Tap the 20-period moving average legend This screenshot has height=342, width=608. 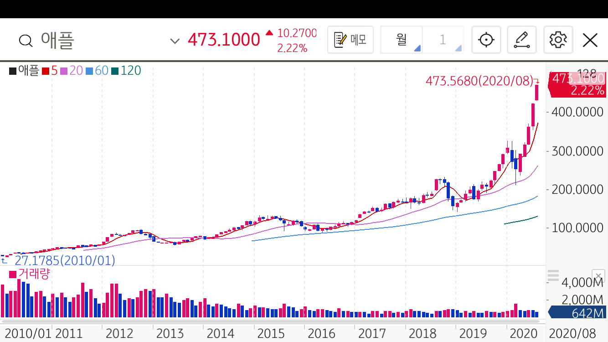72,71
